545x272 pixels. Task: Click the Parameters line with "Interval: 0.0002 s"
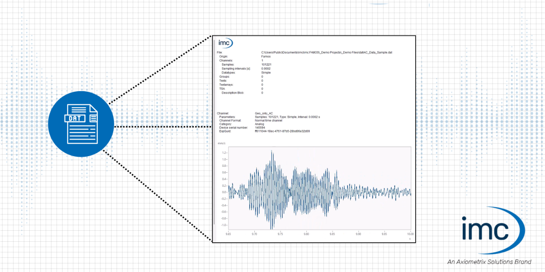pyautogui.click(x=287, y=117)
